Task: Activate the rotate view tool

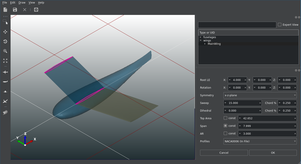Action: [5, 42]
